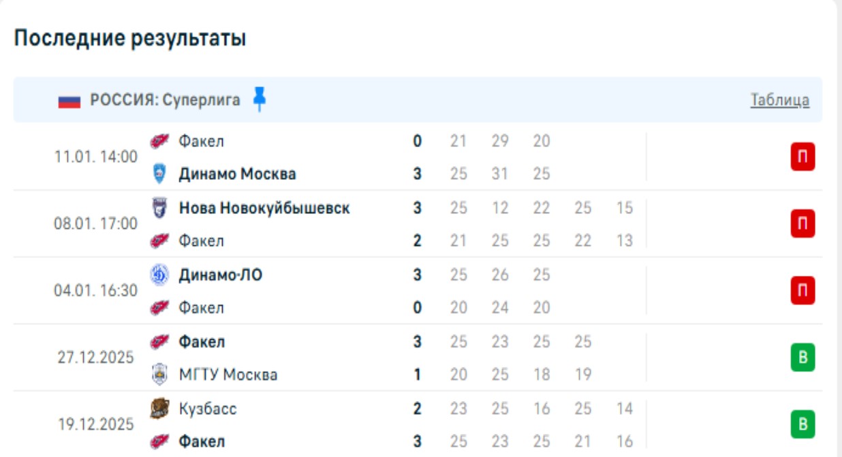842x457 pixels.
Task: Click the Факел logo in the 11.01 match
Action: pyautogui.click(x=159, y=141)
